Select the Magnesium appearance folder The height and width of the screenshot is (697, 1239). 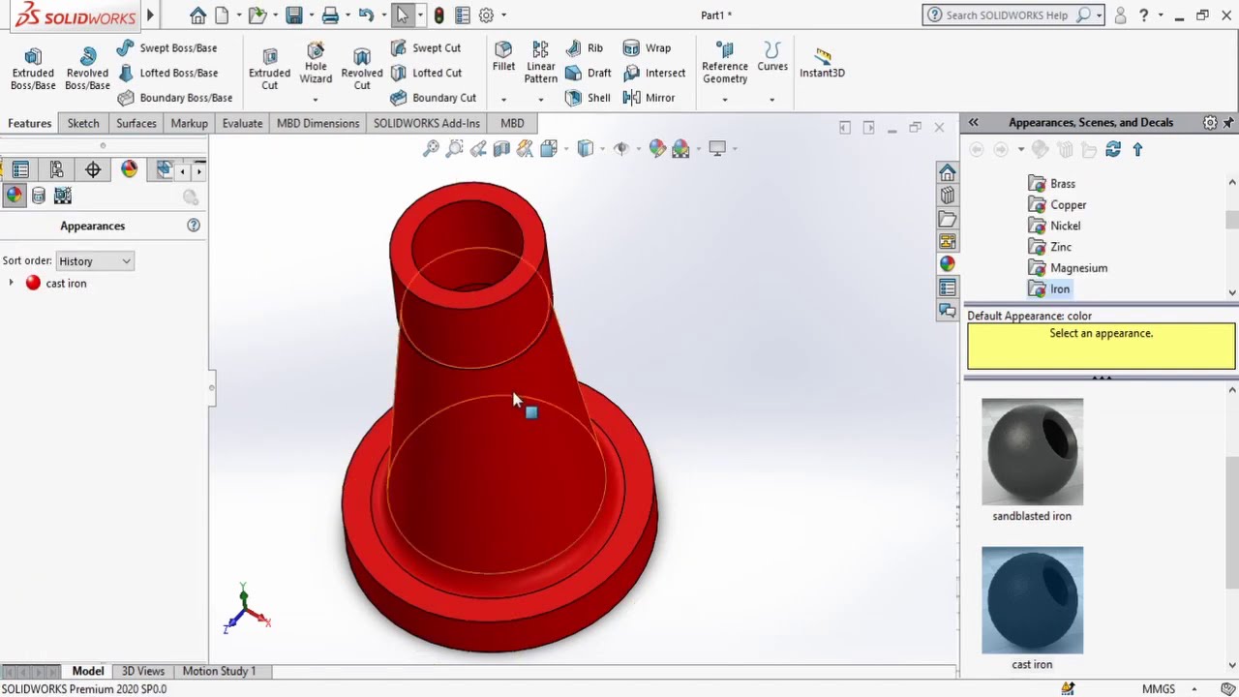coord(1068,268)
